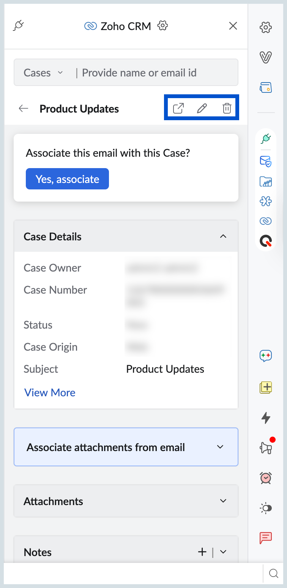The height and width of the screenshot is (588, 287).
Task: Open the alarm clock reminders icon
Action: point(266,478)
